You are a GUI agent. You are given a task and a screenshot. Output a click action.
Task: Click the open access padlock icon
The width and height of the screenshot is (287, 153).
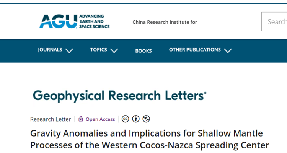(80, 119)
